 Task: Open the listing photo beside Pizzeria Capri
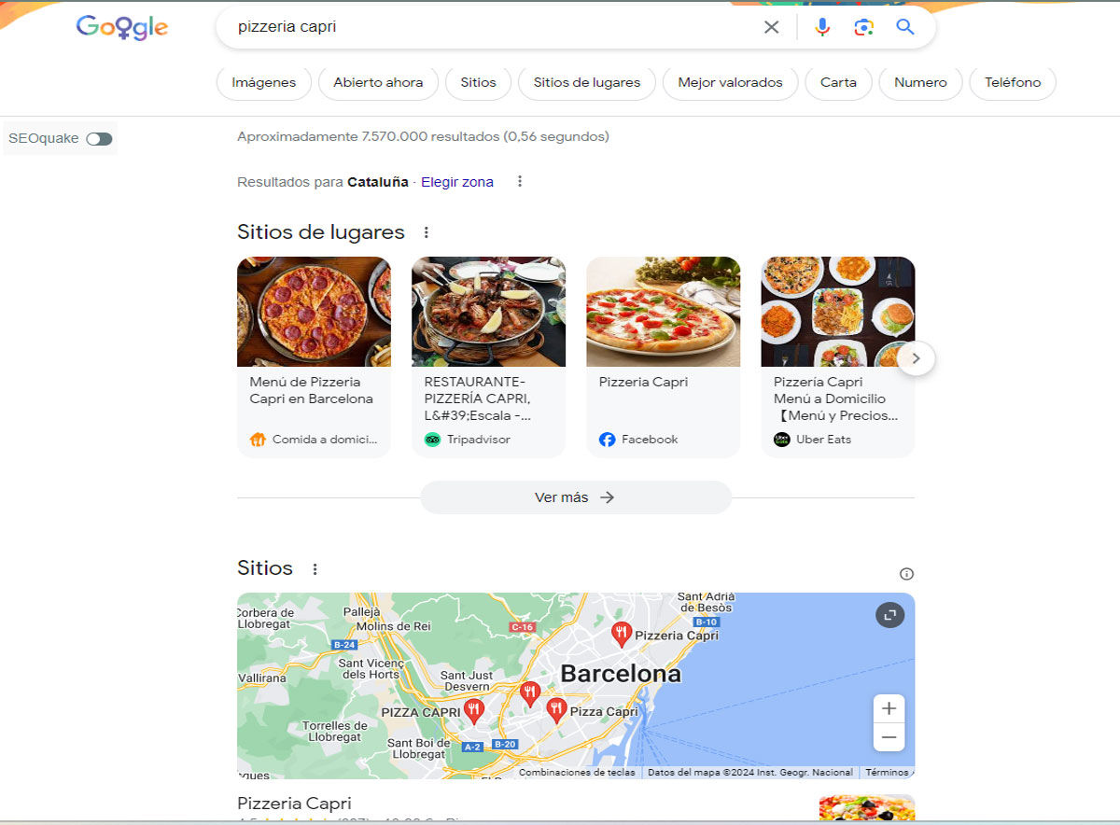pyautogui.click(x=867, y=808)
